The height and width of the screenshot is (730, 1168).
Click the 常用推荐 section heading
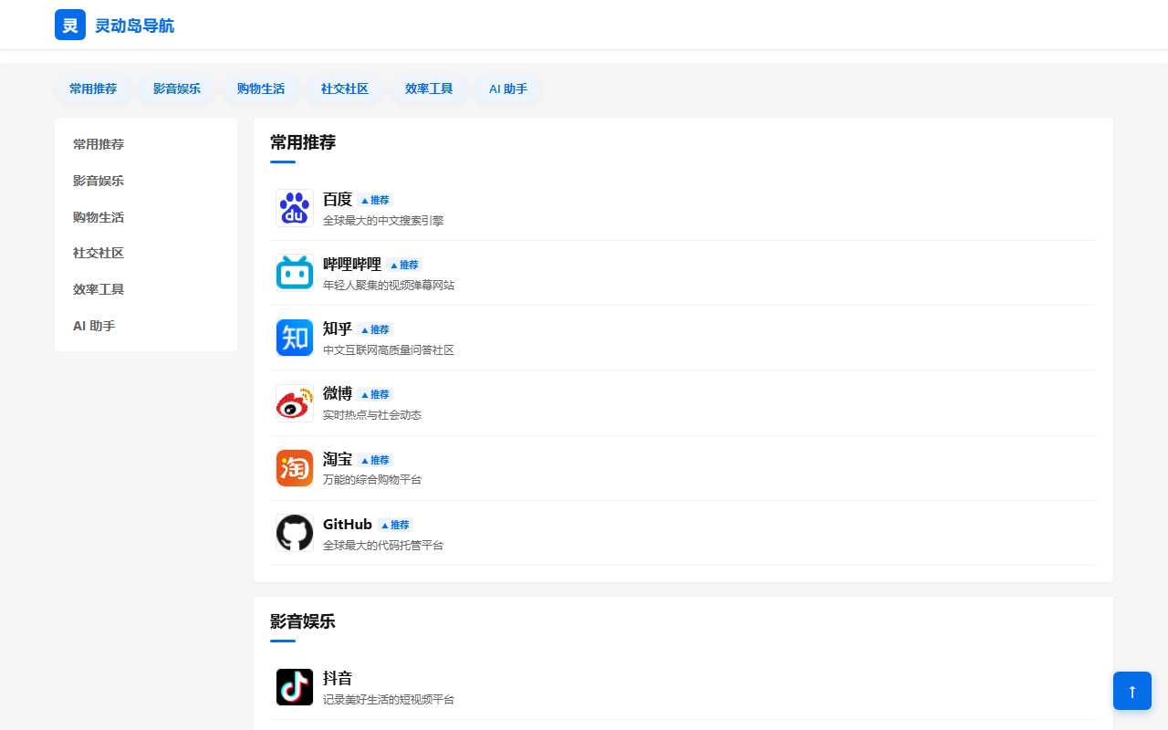(303, 142)
